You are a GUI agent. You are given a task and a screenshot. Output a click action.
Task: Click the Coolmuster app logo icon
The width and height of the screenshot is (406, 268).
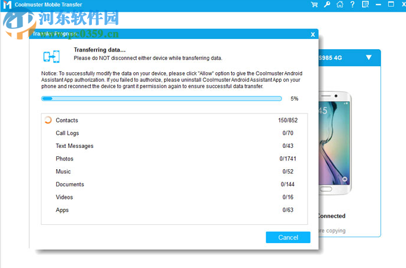pyautogui.click(x=7, y=5)
